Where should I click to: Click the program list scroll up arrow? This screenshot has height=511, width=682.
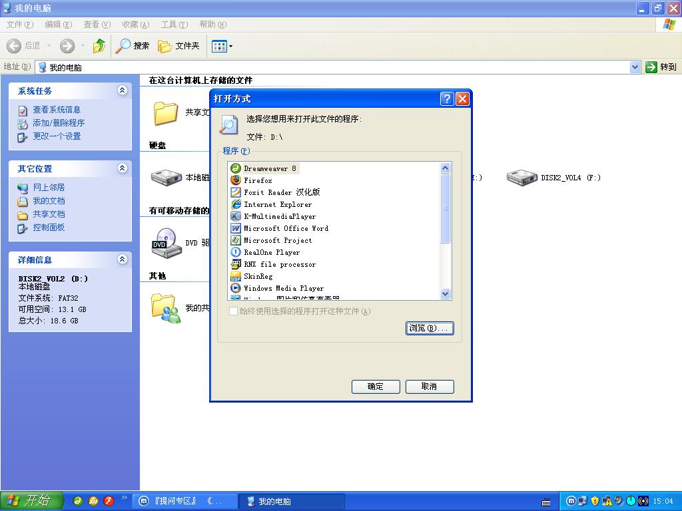pyautogui.click(x=445, y=168)
